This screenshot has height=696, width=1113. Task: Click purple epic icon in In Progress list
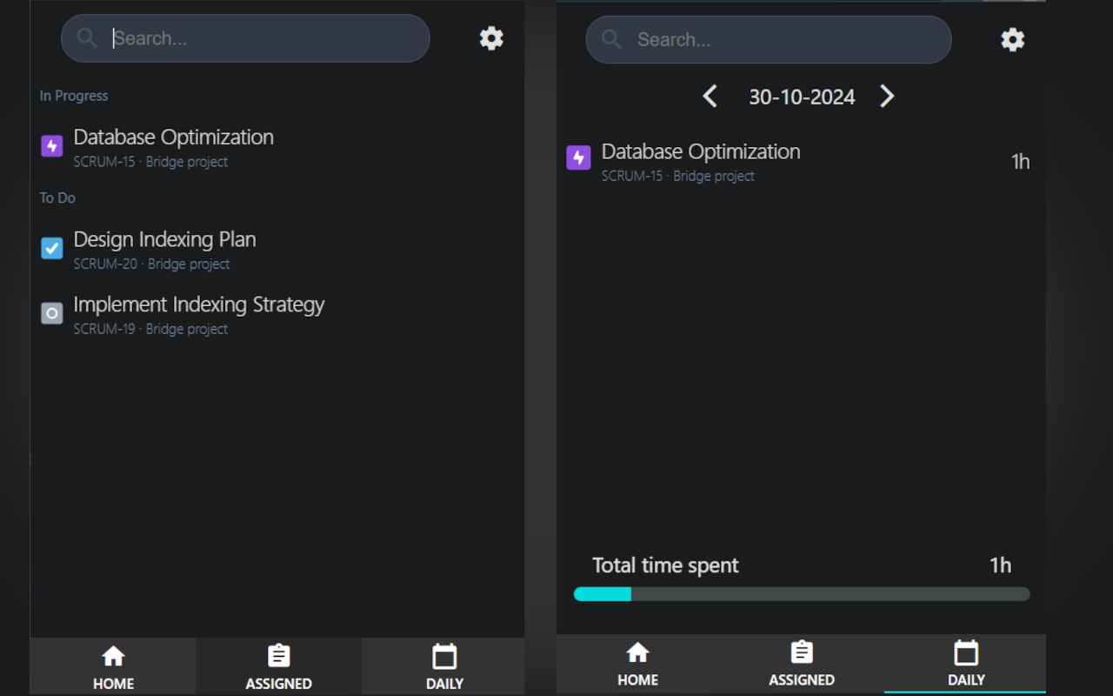click(x=52, y=146)
